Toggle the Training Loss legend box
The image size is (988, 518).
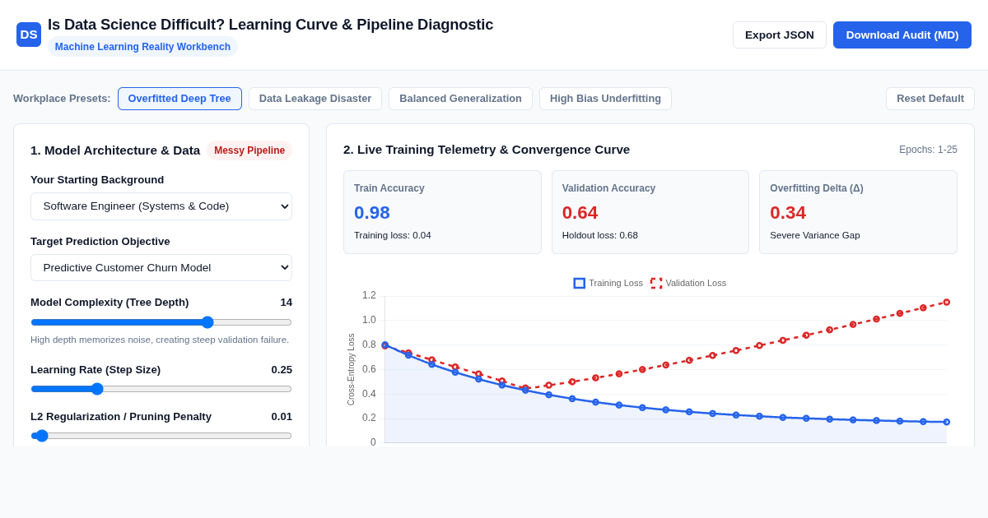pyautogui.click(x=580, y=283)
